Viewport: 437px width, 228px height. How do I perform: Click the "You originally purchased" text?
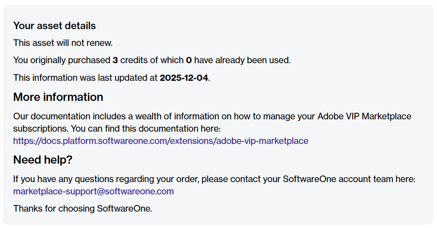point(61,60)
